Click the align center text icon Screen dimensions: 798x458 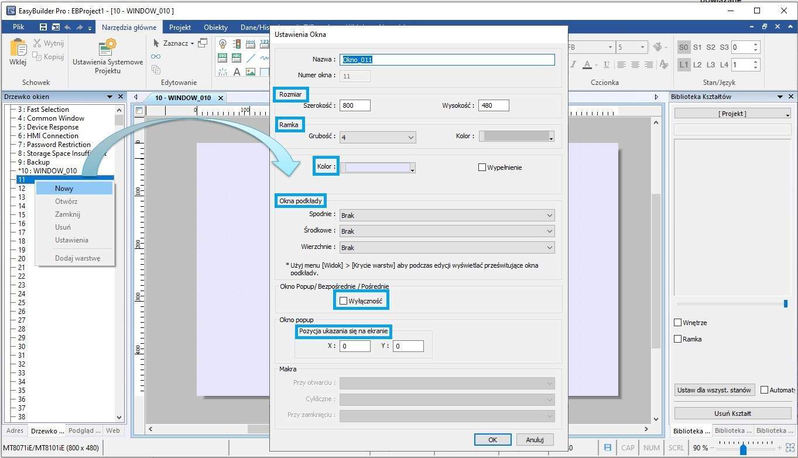635,64
